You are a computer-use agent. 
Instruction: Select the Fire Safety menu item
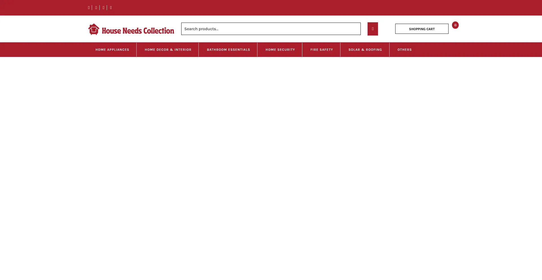[x=322, y=50]
